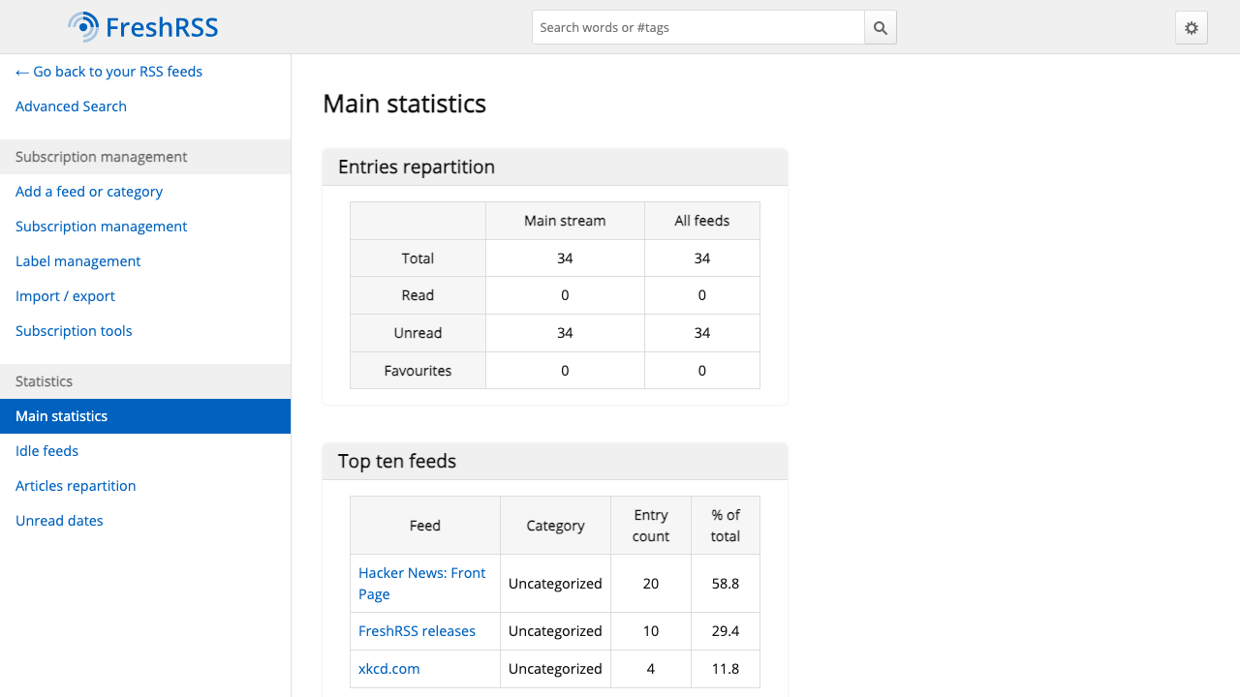Image resolution: width=1240 pixels, height=697 pixels.
Task: Click the FreshRSS logo icon
Action: click(x=83, y=27)
